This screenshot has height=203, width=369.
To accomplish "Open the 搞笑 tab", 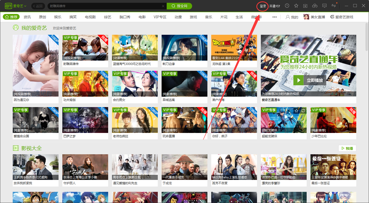I will pyautogui.click(x=73, y=17).
